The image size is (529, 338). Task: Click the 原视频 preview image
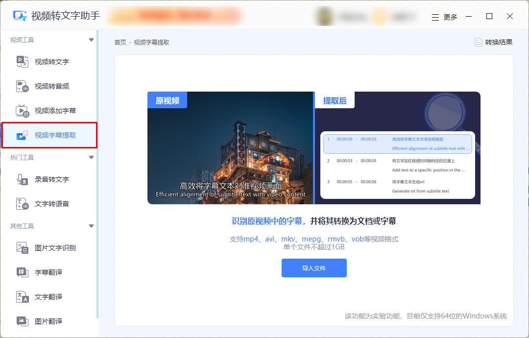tap(230, 148)
